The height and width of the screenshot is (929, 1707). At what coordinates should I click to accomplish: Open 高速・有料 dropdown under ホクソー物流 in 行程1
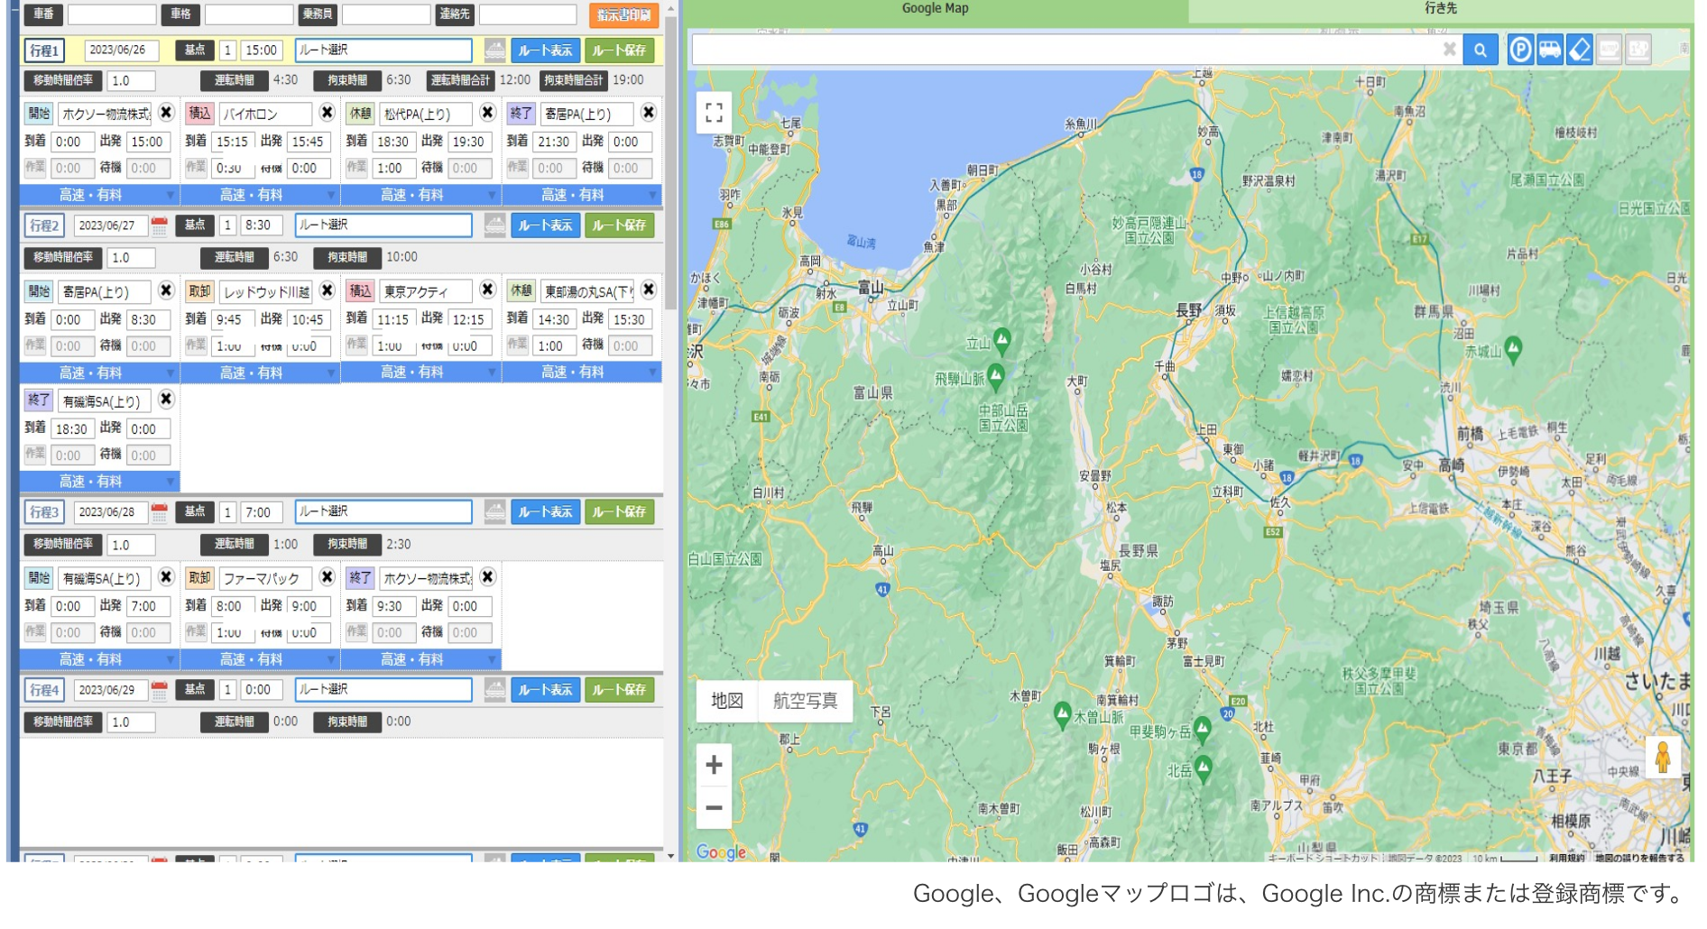tap(99, 195)
